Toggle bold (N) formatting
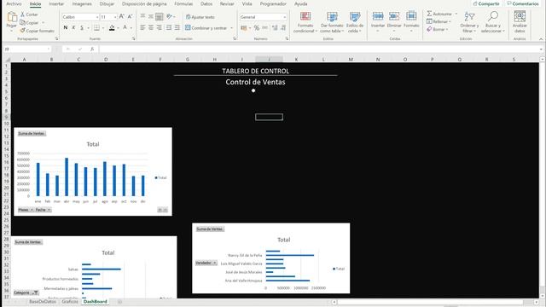The height and width of the screenshot is (307, 546). click(66, 27)
